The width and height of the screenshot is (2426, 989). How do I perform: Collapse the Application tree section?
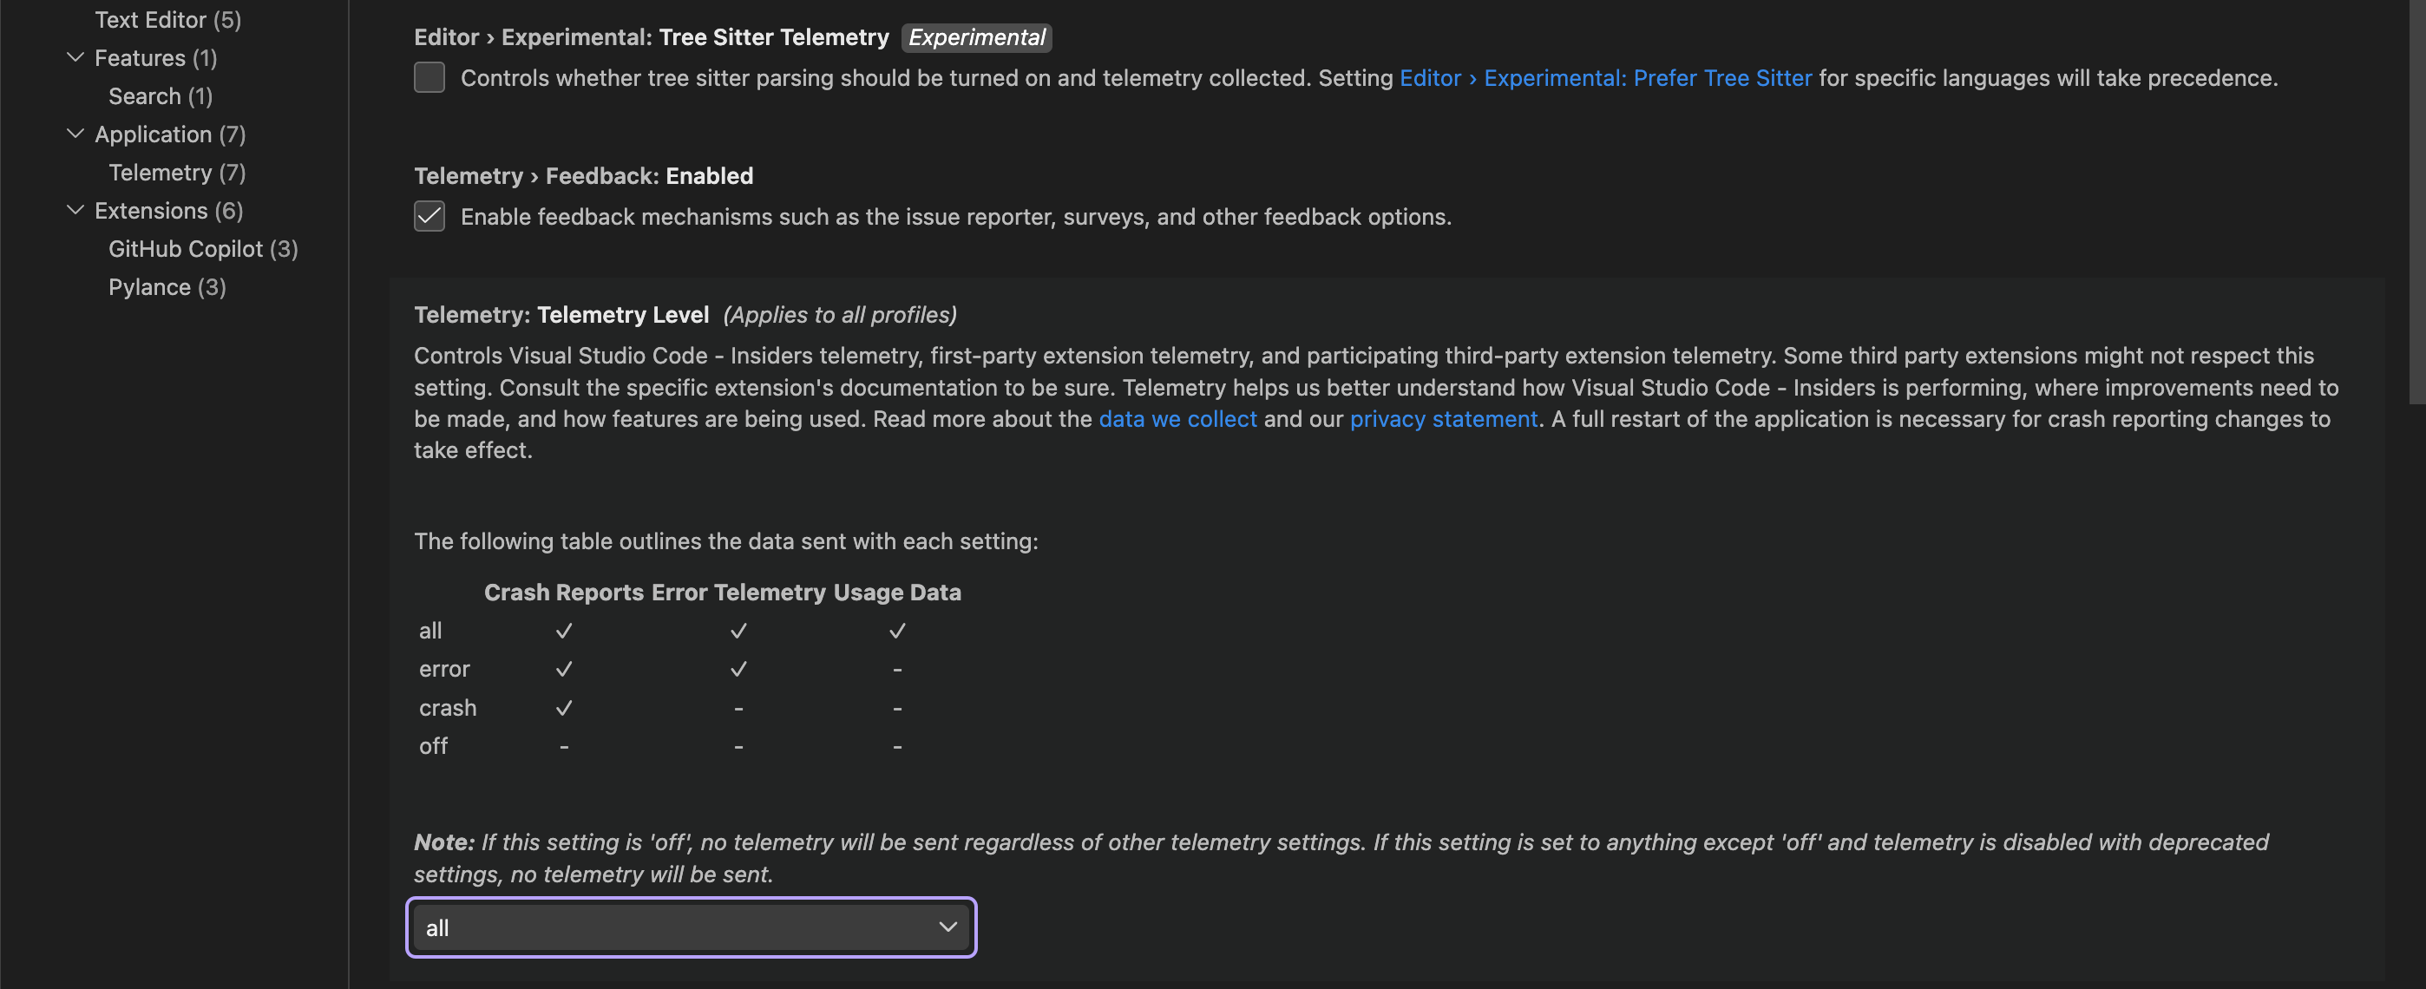coord(75,134)
